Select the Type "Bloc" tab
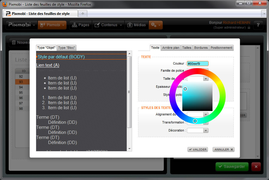Viewport: 269px width, 180px height. [x=67, y=48]
